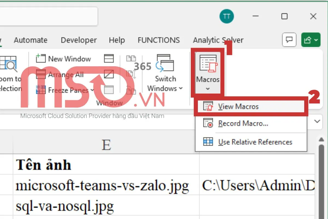This screenshot has width=328, height=219.
Task: Expand the Freeze Panes options
Action: (x=92, y=90)
